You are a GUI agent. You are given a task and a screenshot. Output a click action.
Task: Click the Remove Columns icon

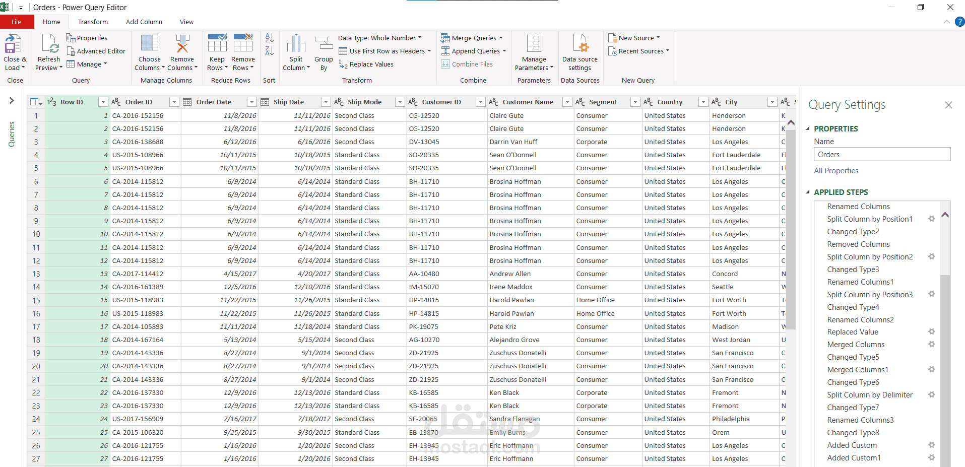pyautogui.click(x=182, y=43)
